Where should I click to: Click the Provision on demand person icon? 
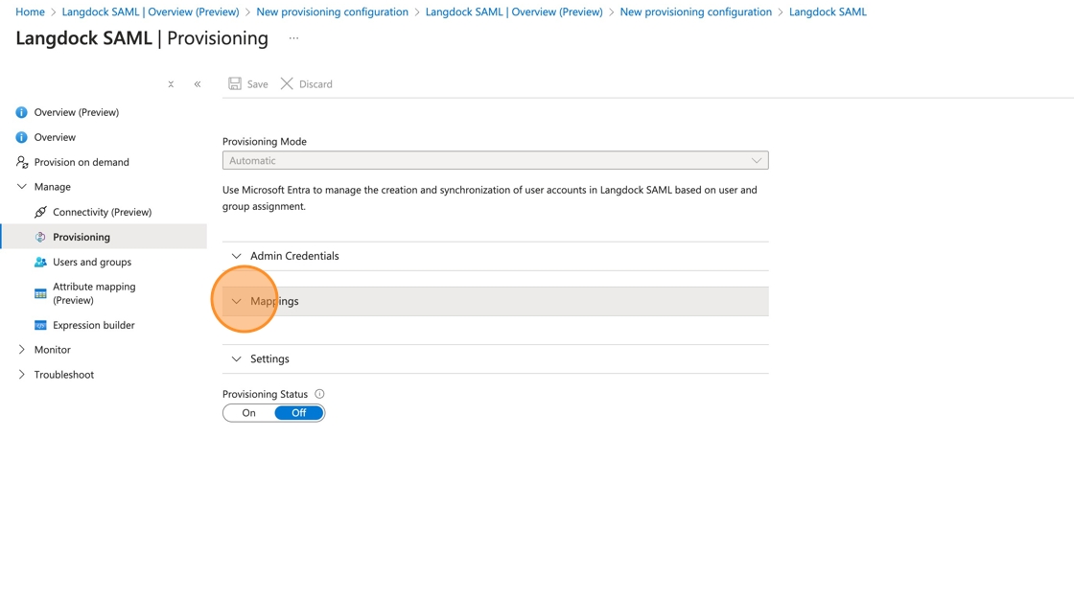coord(22,162)
